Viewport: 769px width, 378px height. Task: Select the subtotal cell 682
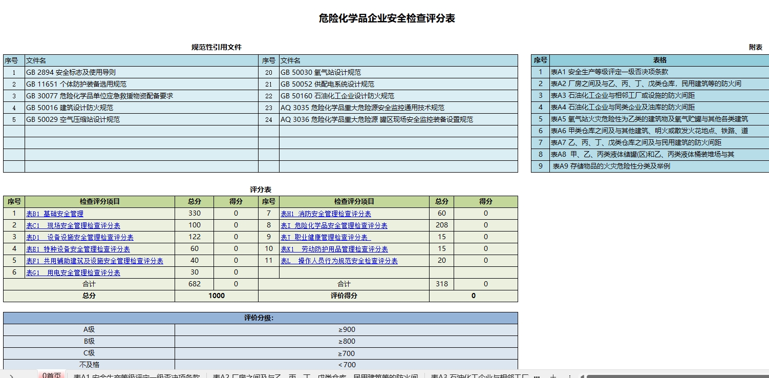pyautogui.click(x=195, y=284)
